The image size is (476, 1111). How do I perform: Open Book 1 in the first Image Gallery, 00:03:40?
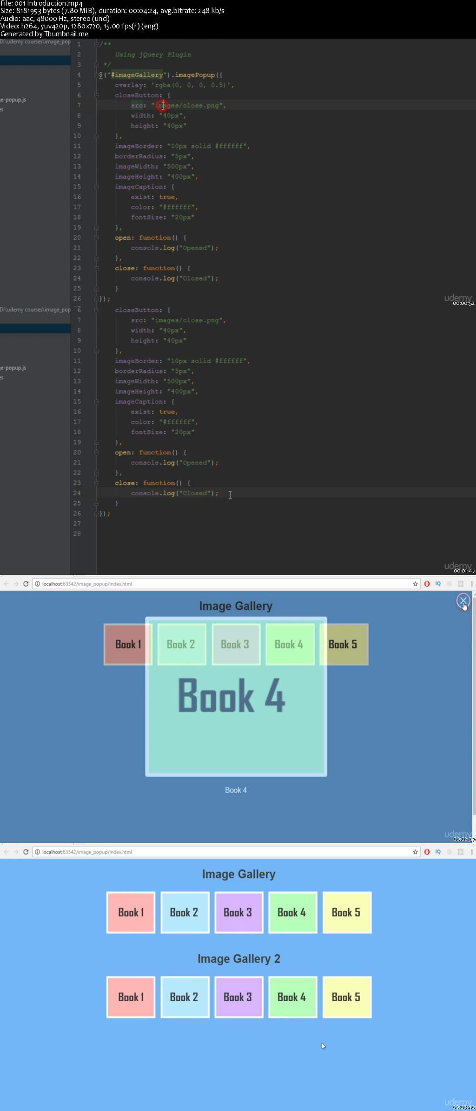coord(131,912)
